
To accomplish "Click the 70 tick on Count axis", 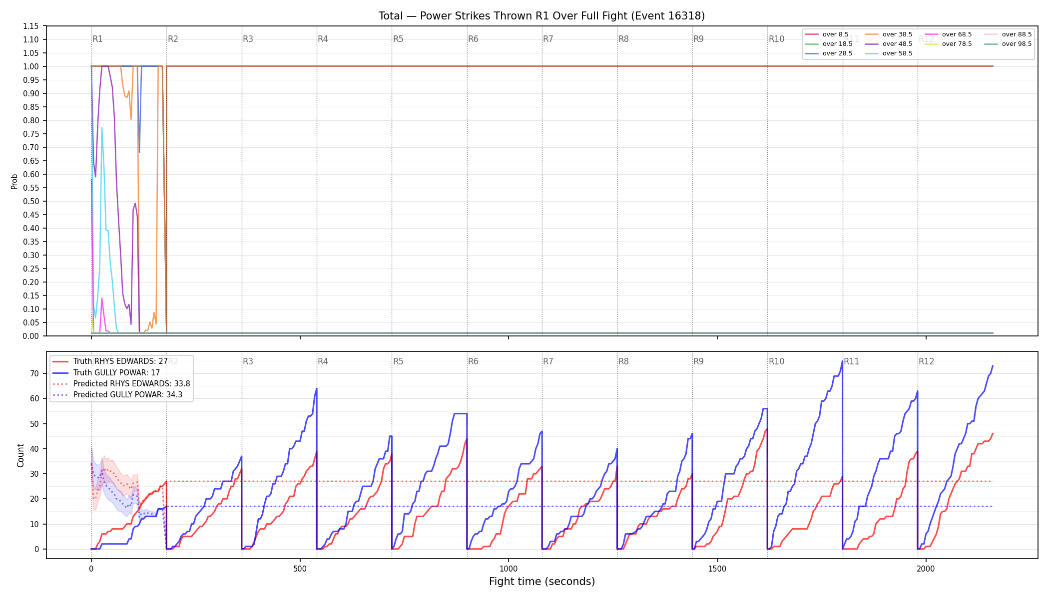I will click(34, 373).
